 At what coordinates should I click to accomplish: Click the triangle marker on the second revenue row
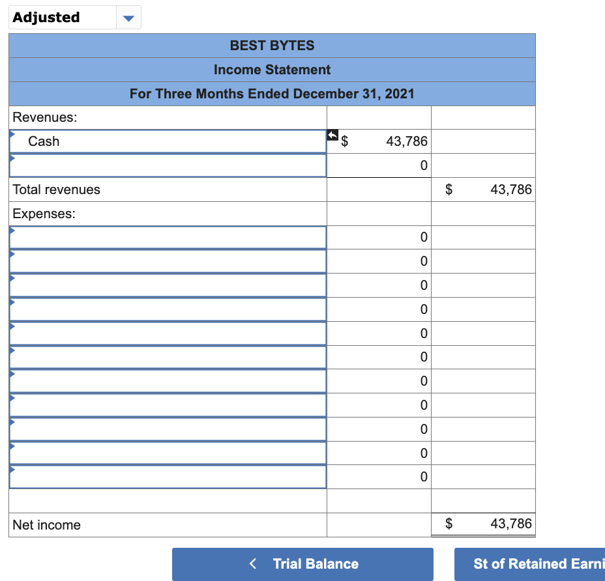click(11, 156)
